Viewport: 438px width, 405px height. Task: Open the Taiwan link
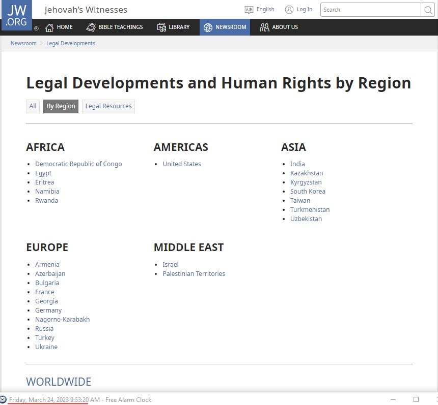point(300,201)
